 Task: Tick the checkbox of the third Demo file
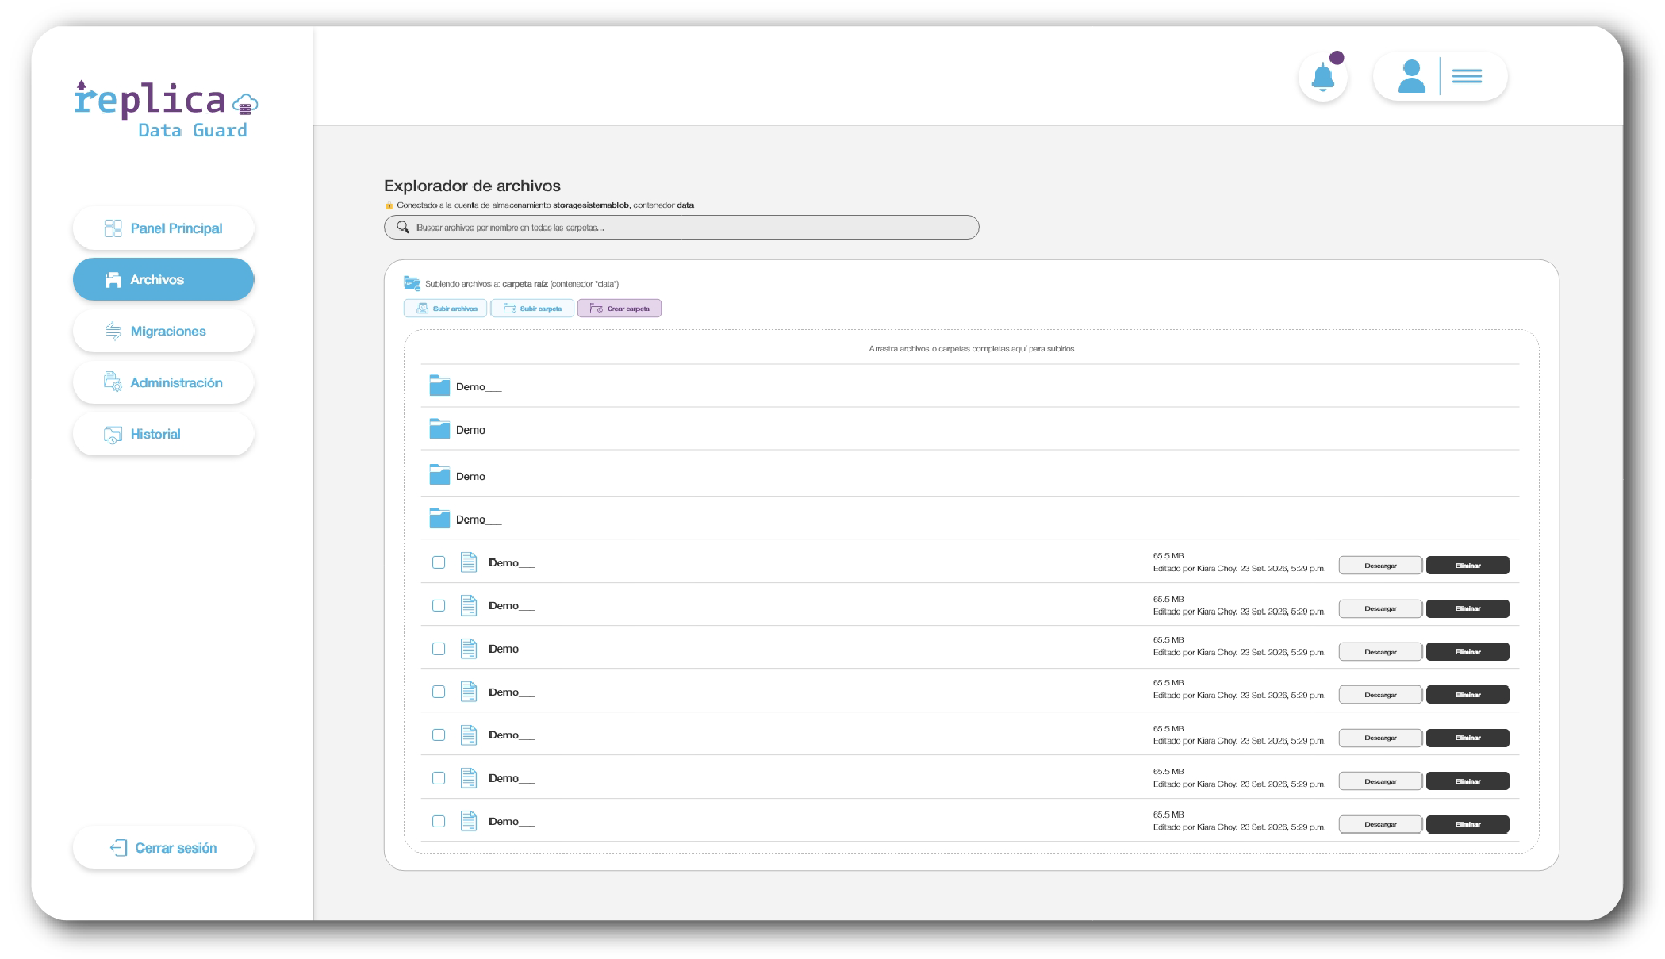[x=439, y=649]
